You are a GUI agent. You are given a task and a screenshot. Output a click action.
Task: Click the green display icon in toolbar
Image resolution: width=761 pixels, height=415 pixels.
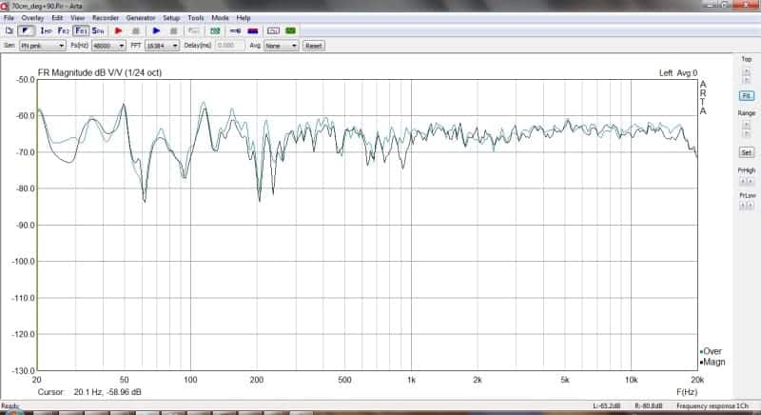(x=291, y=30)
